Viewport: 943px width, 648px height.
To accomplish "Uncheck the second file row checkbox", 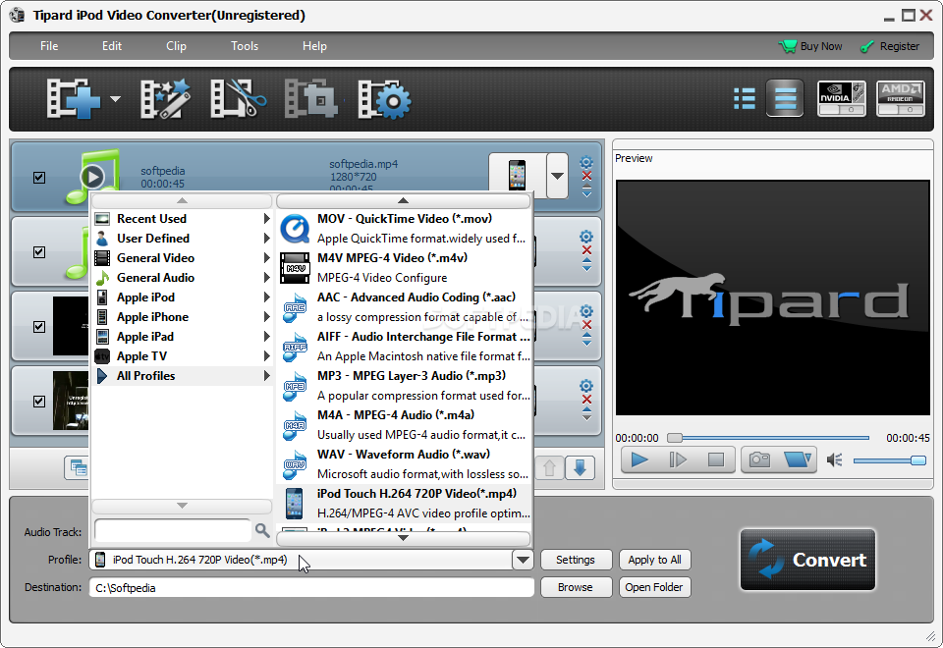I will click(x=39, y=252).
